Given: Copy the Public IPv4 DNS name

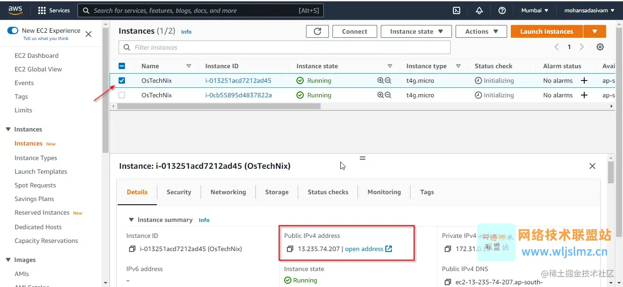Looking at the screenshot, I should pyautogui.click(x=448, y=282).
